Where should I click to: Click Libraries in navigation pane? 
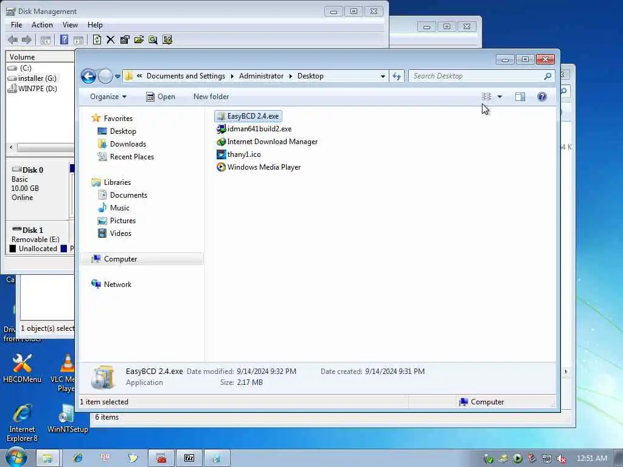tap(111, 182)
